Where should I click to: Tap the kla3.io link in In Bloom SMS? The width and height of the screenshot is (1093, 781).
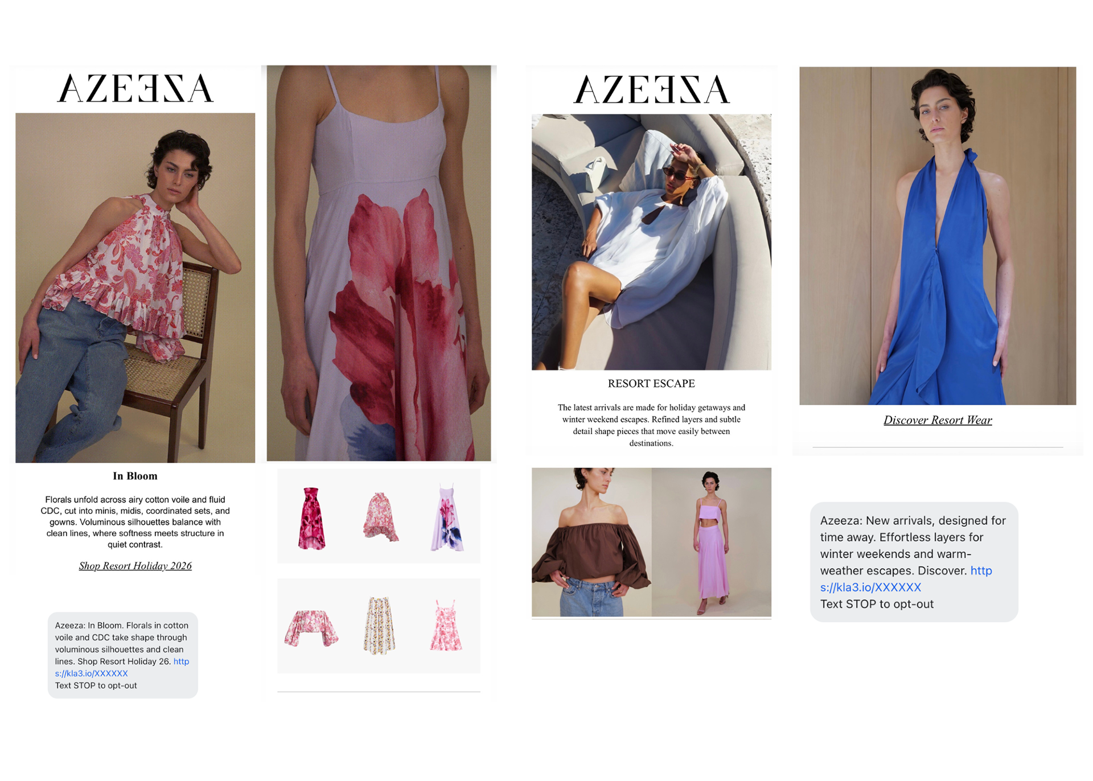(122, 667)
